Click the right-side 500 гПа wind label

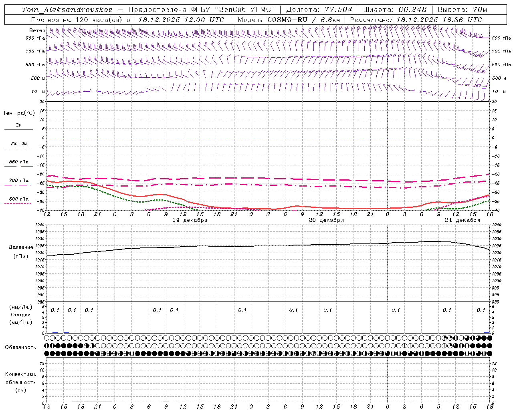501,38
